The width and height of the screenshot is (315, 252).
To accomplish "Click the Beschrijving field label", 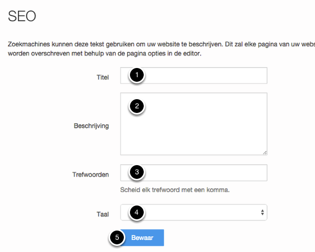I will [x=91, y=125].
